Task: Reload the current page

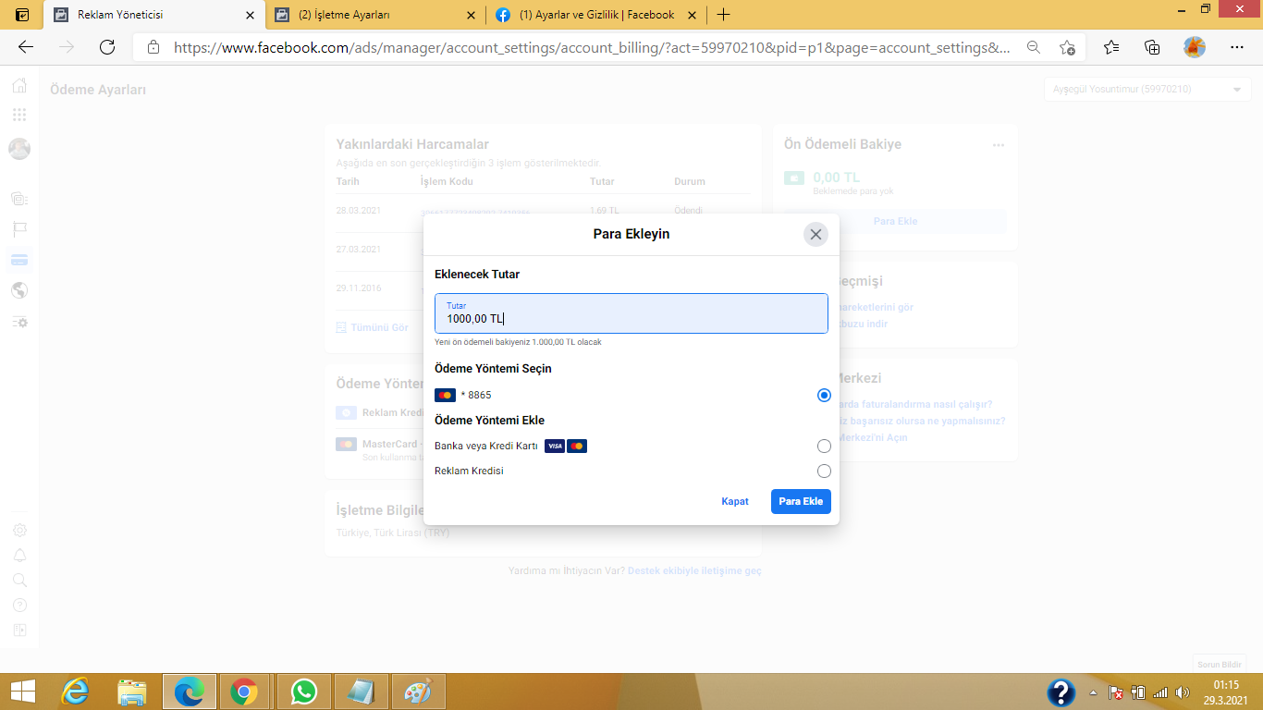Action: point(107,47)
